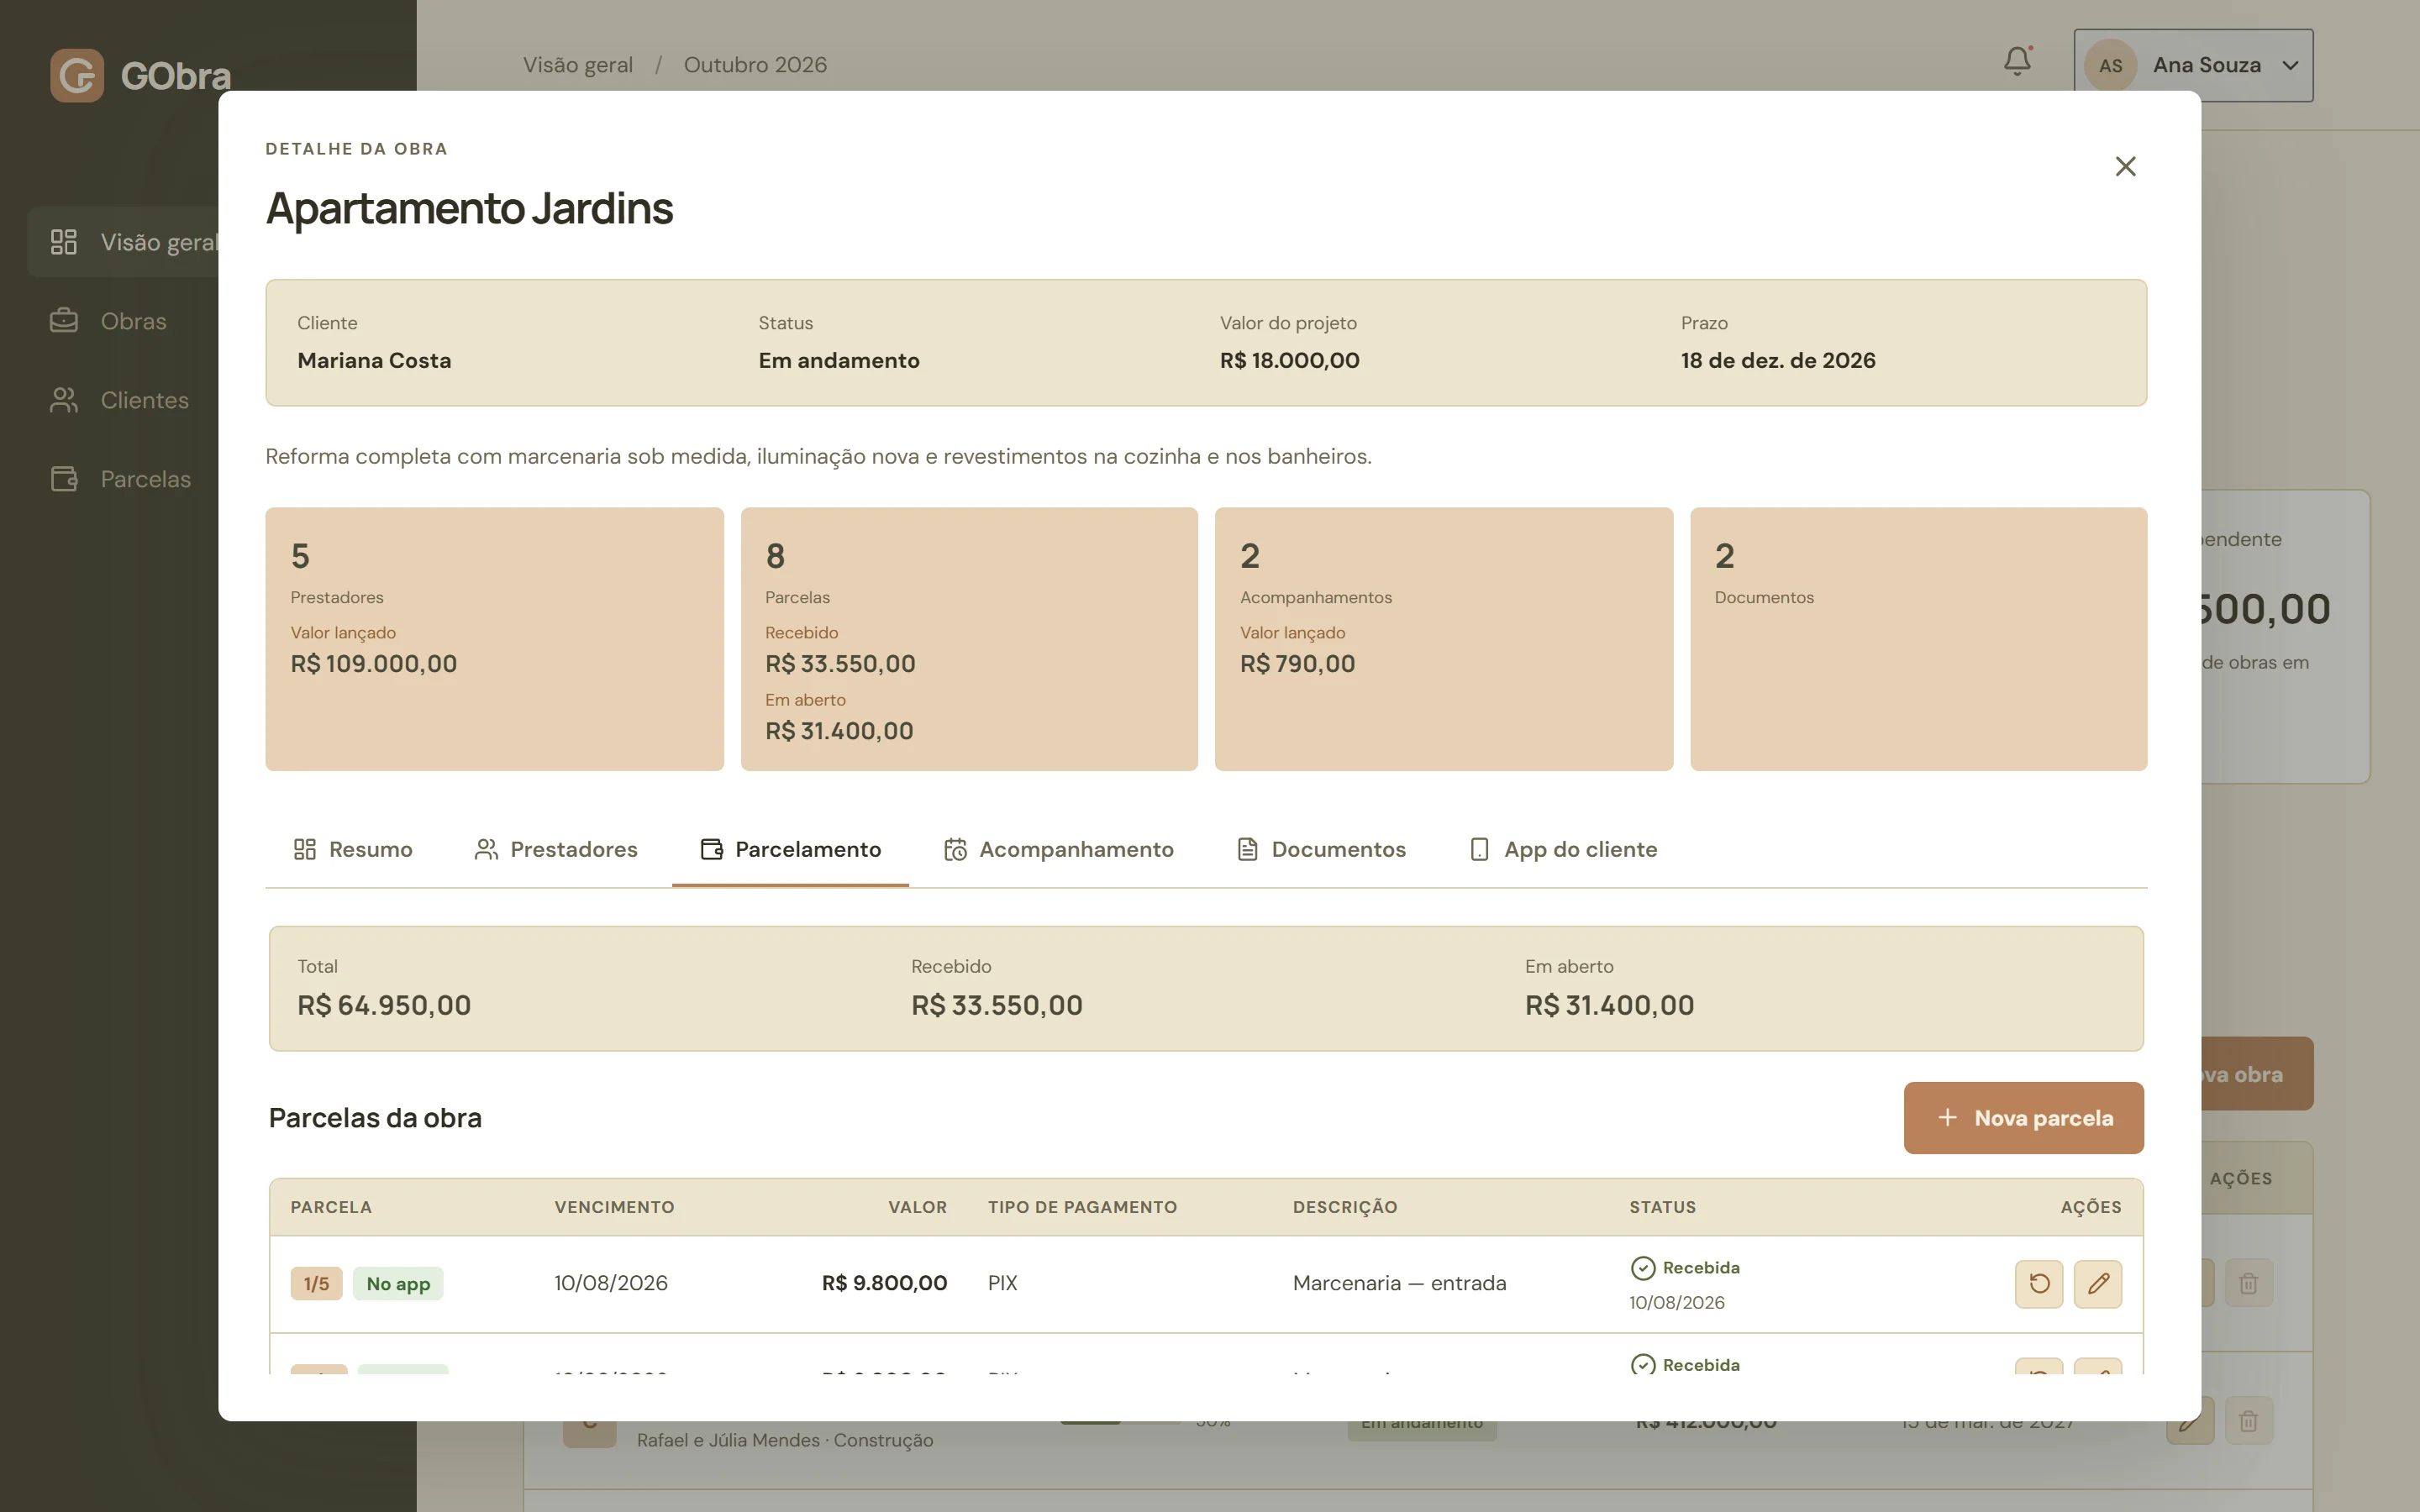Viewport: 2420px width, 1512px height.
Task: Click the 1/5 installment badge
Action: (316, 1284)
